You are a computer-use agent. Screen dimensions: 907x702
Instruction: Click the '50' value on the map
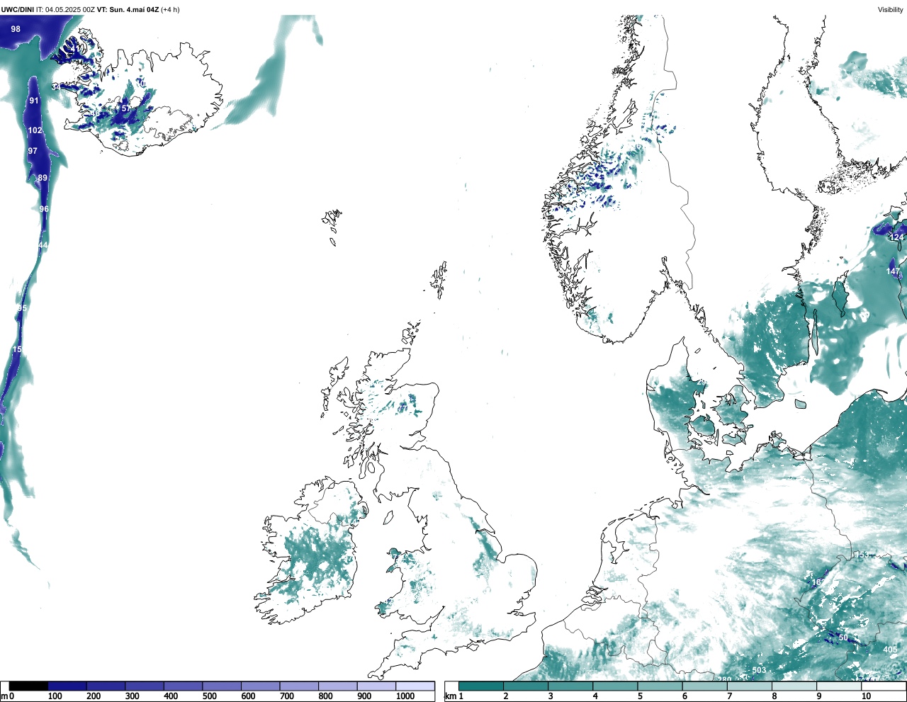[843, 638]
